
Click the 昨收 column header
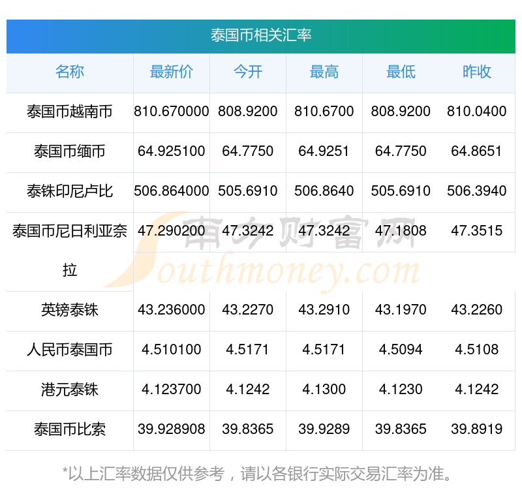coord(477,72)
